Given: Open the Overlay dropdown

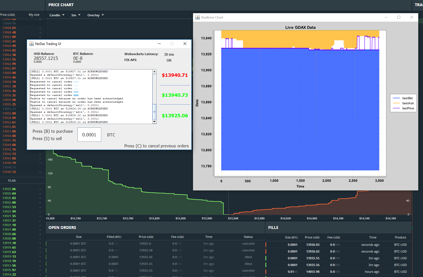Looking at the screenshot, I should point(95,15).
